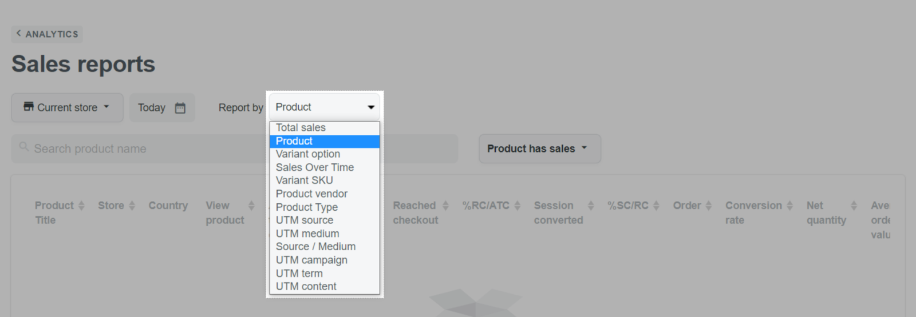Open the Current store dropdown
916x317 pixels.
click(67, 107)
